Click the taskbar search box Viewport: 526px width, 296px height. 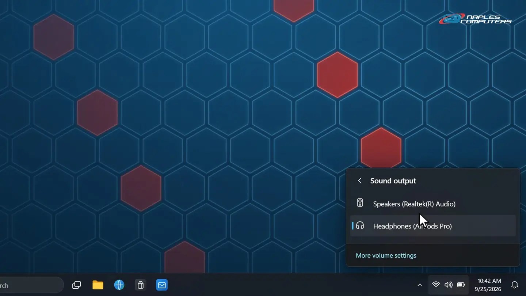click(x=31, y=285)
